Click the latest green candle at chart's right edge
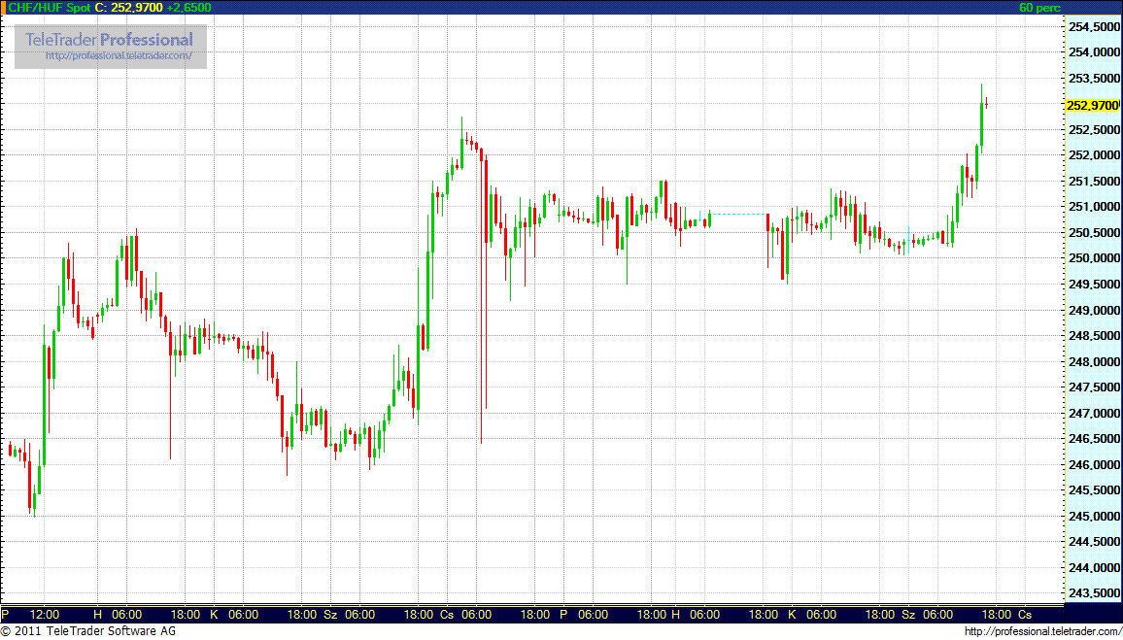The image size is (1123, 640). tap(981, 121)
